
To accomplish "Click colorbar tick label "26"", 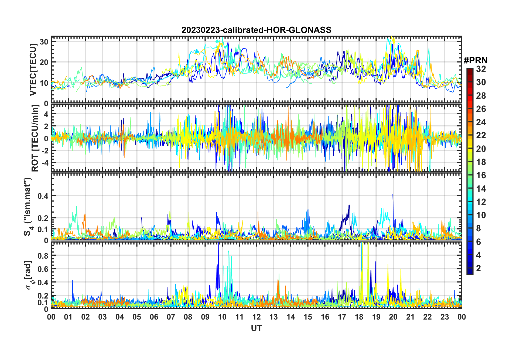I will [481, 109].
